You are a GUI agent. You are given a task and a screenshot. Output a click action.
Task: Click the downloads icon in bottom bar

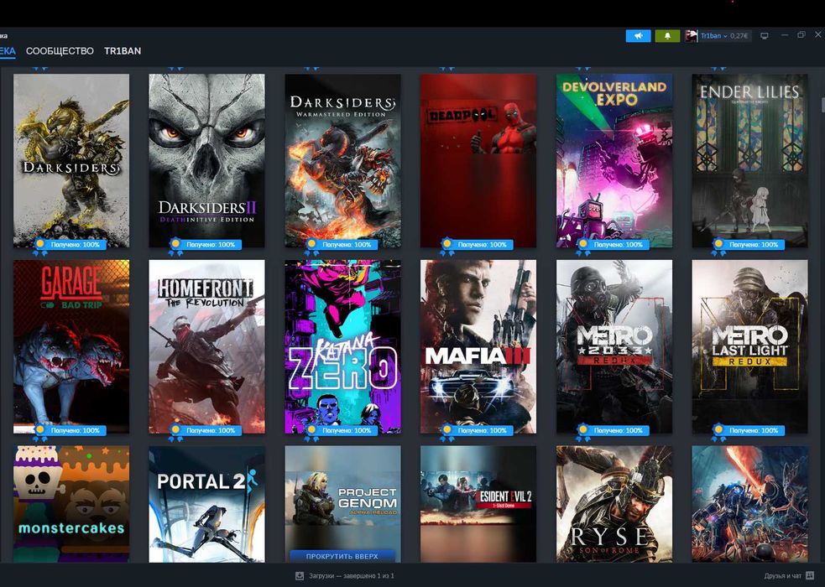coord(300,576)
